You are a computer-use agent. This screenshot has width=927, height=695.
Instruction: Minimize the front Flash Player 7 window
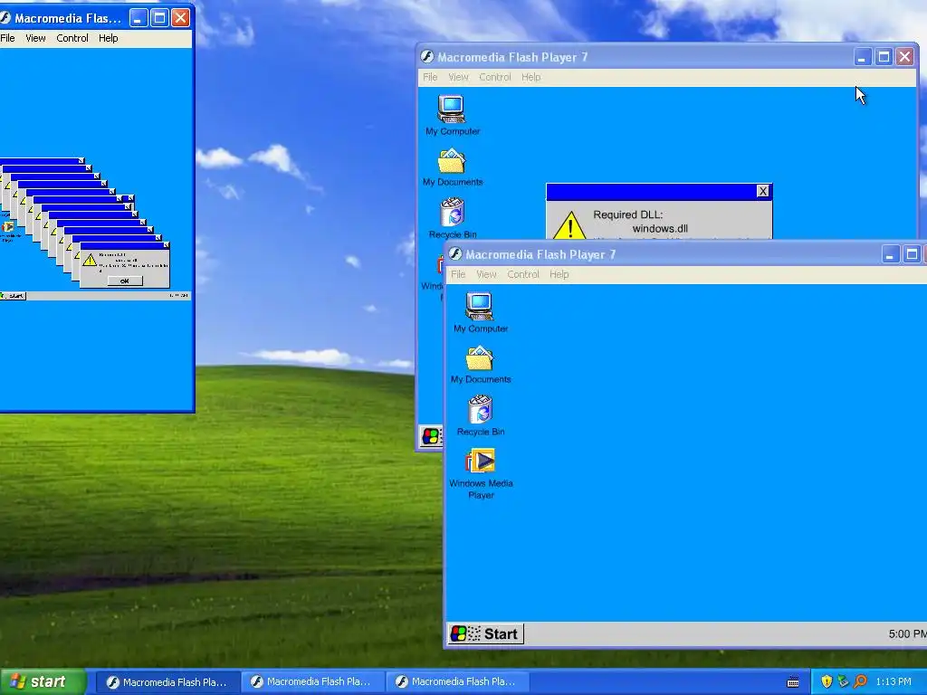coord(891,254)
